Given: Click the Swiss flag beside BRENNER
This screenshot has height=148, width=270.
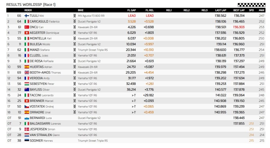Looking at the screenshot, I should 27,101.
